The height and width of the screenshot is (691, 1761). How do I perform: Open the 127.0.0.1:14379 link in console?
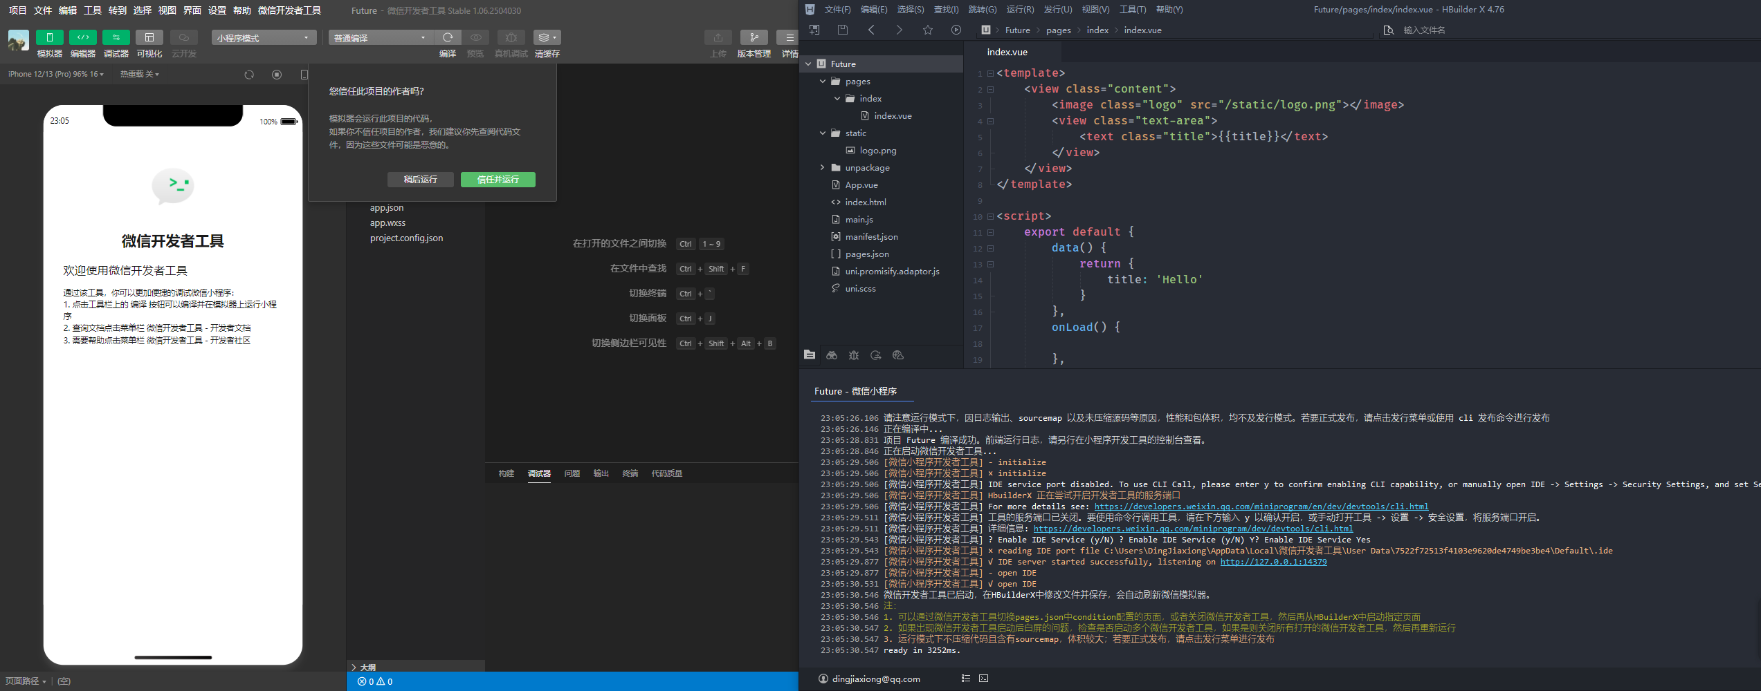pyautogui.click(x=1273, y=562)
